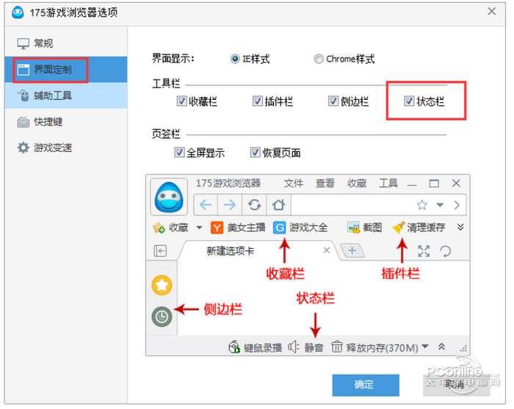Open the 收藏 menu in preview
Screen dimensions: 514x409
[x=357, y=183]
